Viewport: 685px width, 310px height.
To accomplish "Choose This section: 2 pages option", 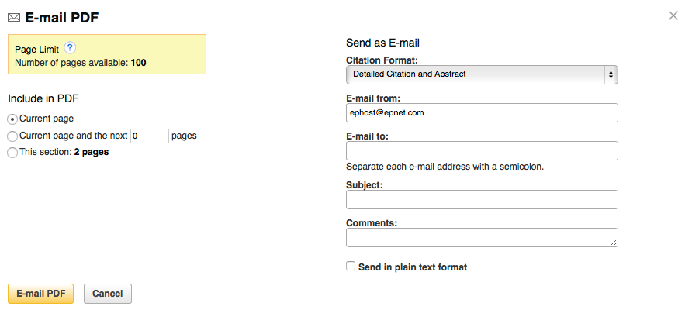I will click(x=12, y=153).
